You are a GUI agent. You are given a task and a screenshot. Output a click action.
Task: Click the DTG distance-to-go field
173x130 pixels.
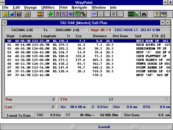coord(157,107)
